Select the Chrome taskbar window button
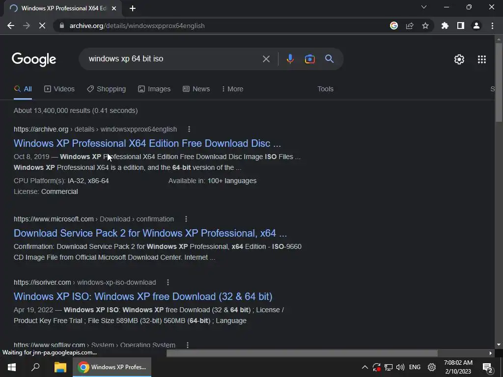This screenshot has width=503, height=377. [x=112, y=367]
